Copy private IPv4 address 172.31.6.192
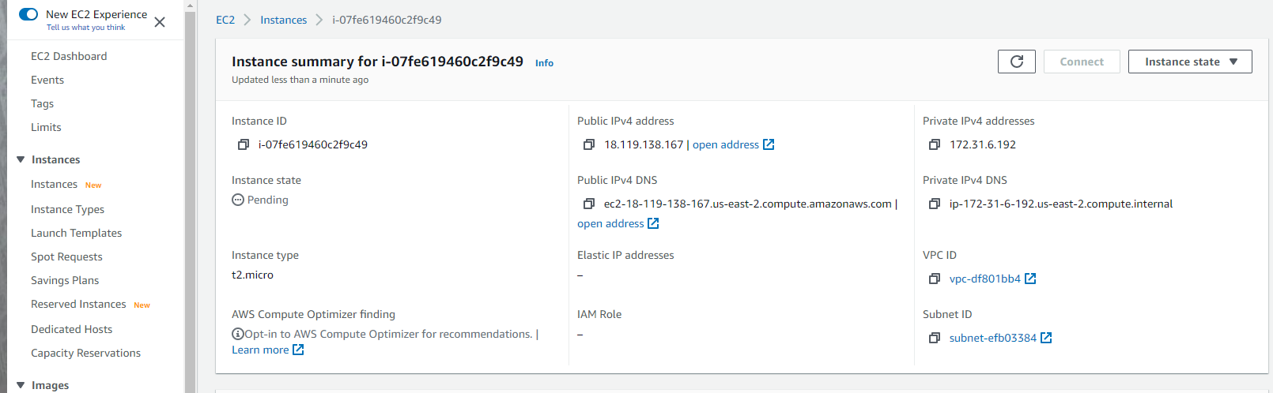1273x393 pixels. click(935, 144)
